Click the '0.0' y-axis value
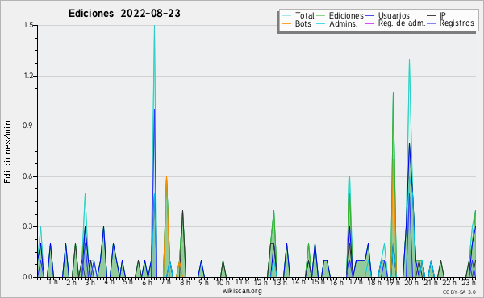484x298 pixels. tap(28, 277)
